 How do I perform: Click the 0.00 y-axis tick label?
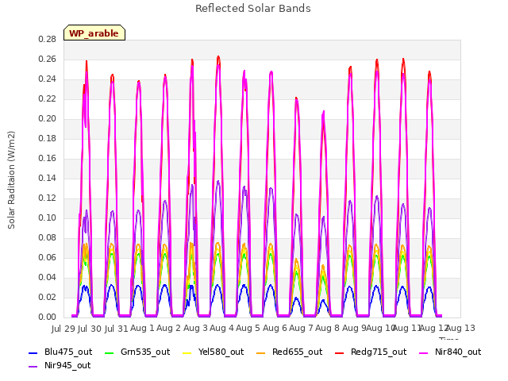47,317
